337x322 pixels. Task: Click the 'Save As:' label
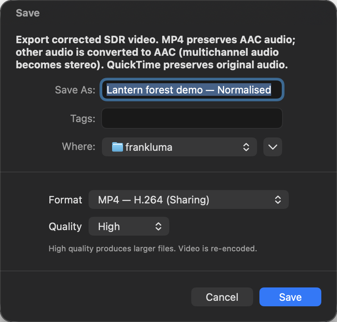coord(75,90)
